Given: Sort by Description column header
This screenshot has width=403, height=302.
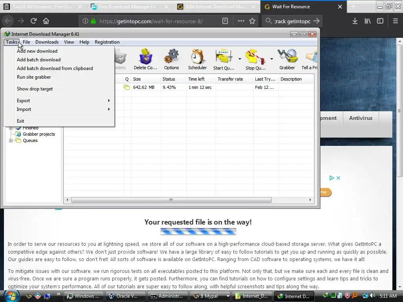Looking at the screenshot, I should click(x=296, y=79).
